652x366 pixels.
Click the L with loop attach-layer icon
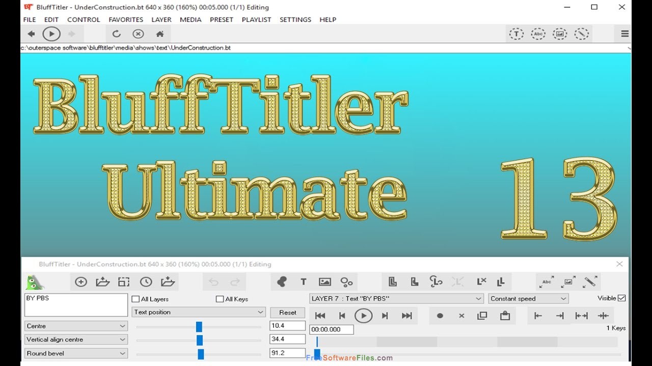click(x=436, y=282)
